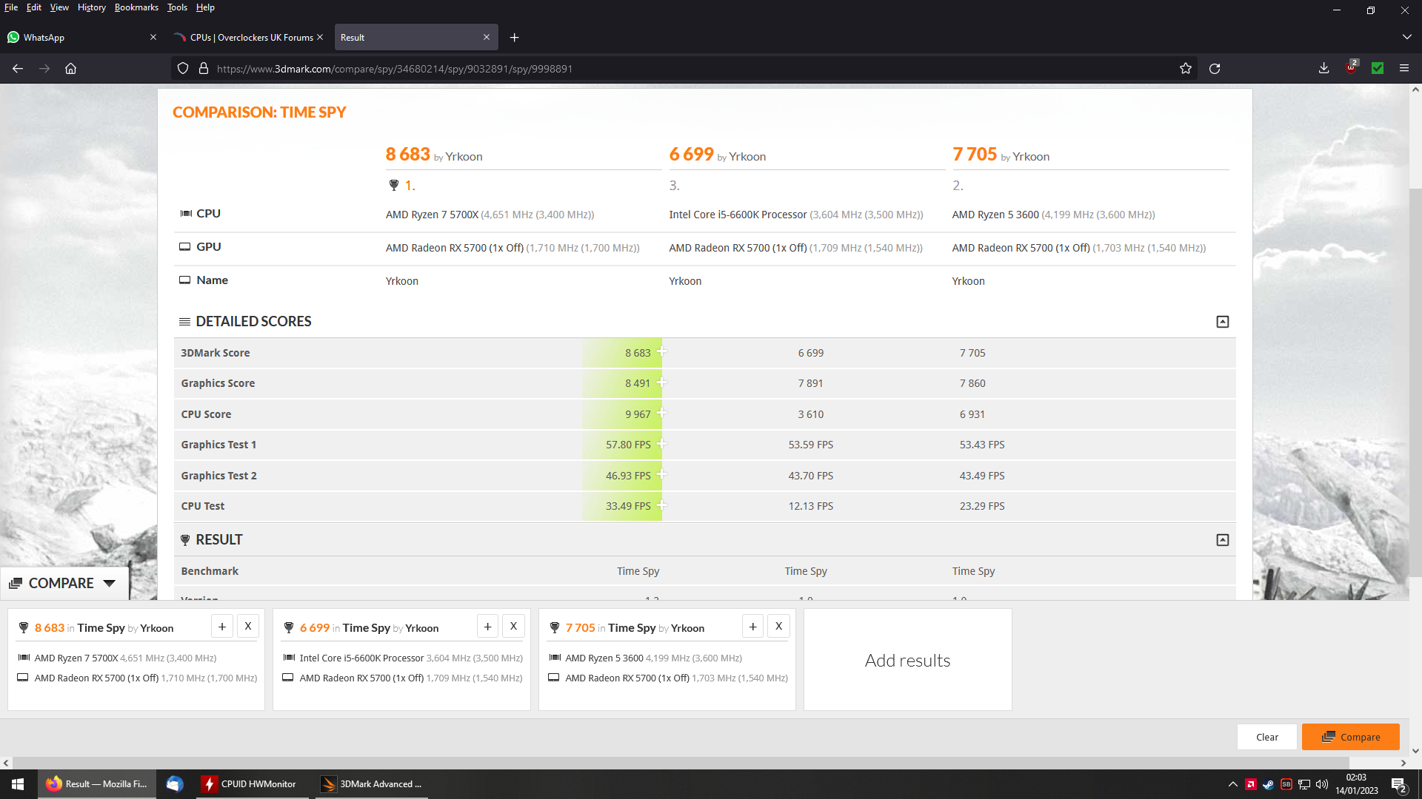The image size is (1422, 799).
Task: Switch to CPUs Overclockers UK Forums tab
Action: click(x=250, y=38)
